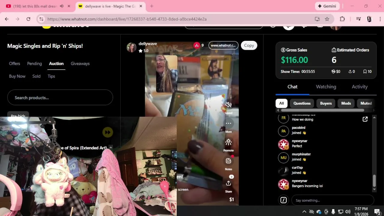384x216 pixels.
Task: Open the taskbar volume speaker icon
Action: click(348, 211)
